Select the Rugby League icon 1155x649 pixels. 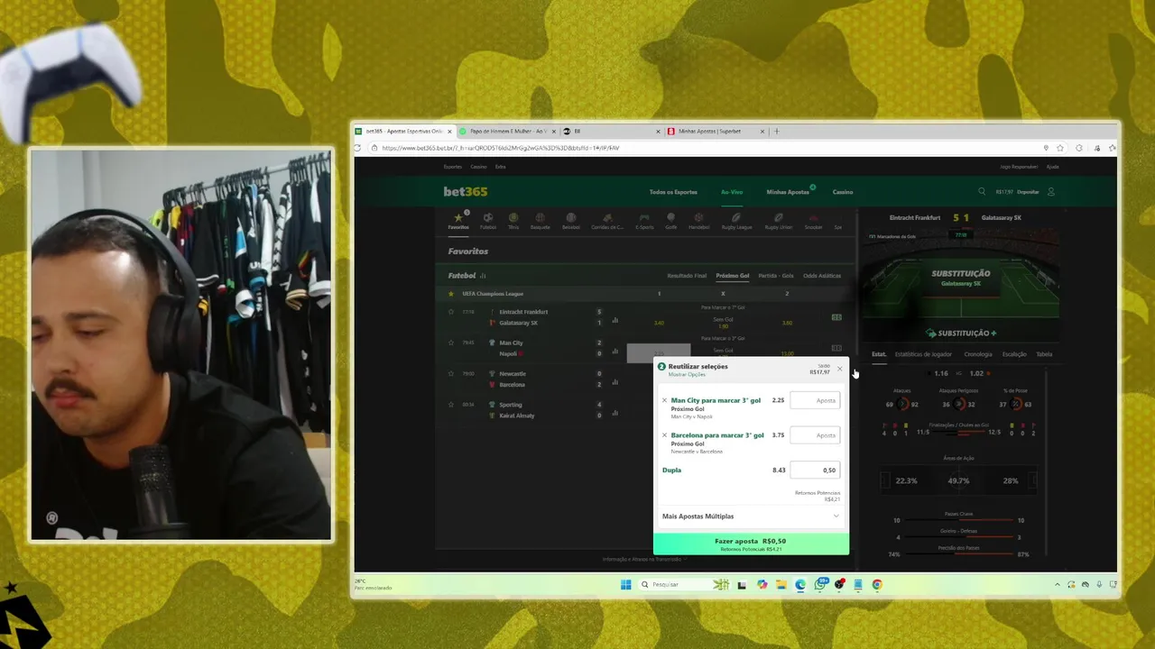click(736, 221)
